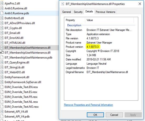Select the Details tab
This screenshot has width=145, height=121.
(89, 12)
